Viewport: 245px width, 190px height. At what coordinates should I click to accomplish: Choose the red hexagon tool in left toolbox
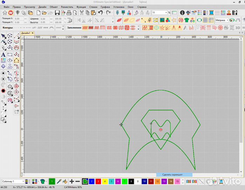click(3, 91)
